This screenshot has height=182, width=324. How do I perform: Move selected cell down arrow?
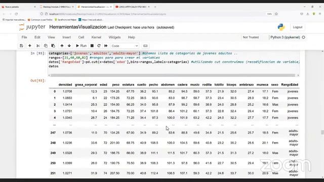69,46
